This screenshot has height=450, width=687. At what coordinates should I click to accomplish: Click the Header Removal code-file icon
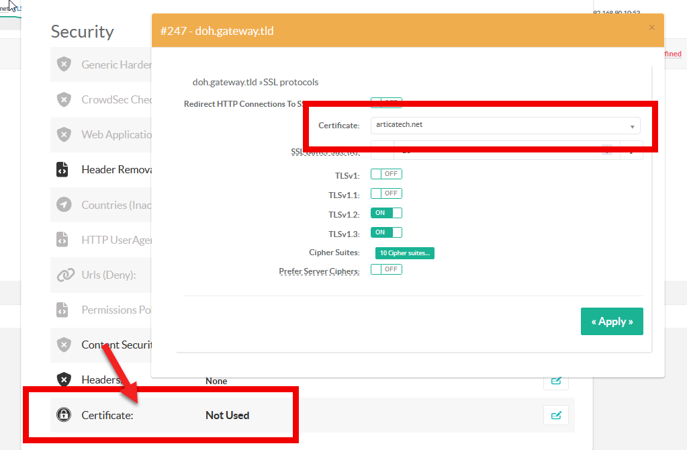(62, 170)
